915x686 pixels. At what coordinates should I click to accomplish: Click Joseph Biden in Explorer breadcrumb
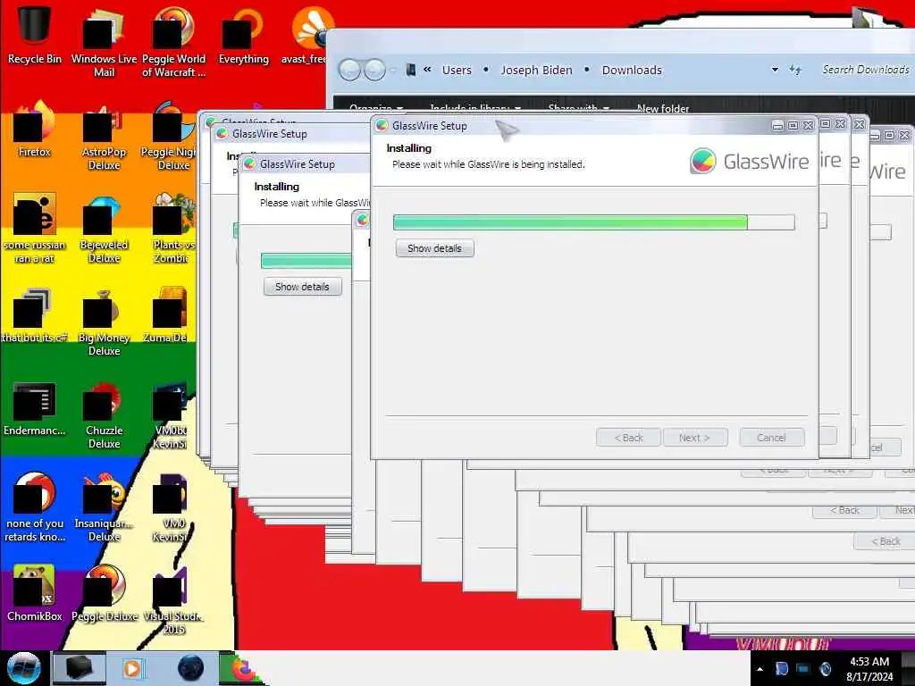(536, 70)
